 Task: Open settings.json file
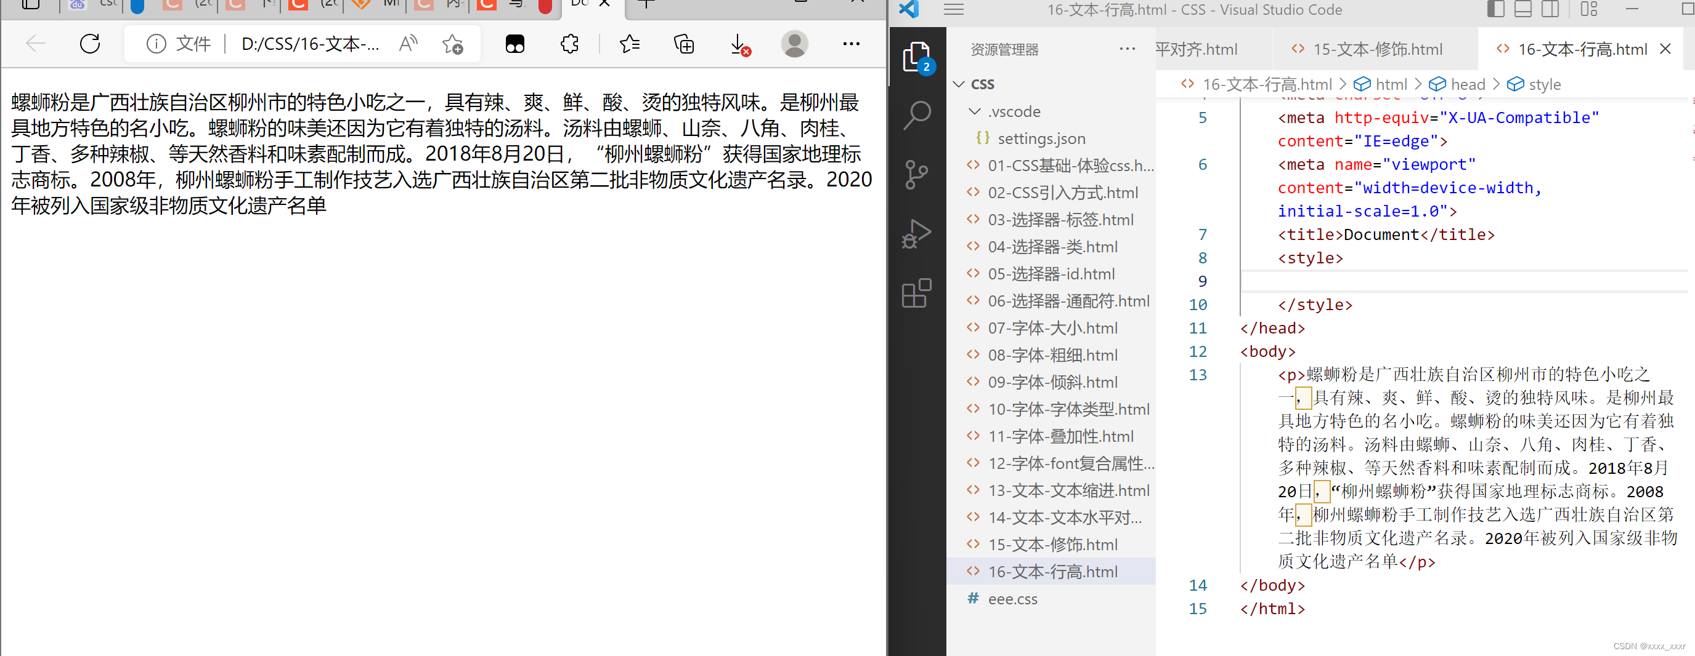1051,138
